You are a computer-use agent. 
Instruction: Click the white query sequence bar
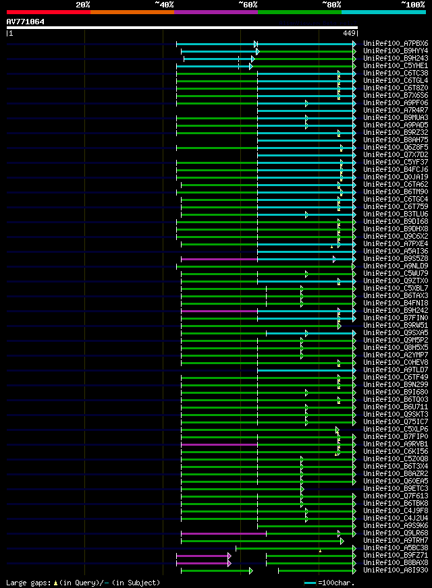(182, 28)
